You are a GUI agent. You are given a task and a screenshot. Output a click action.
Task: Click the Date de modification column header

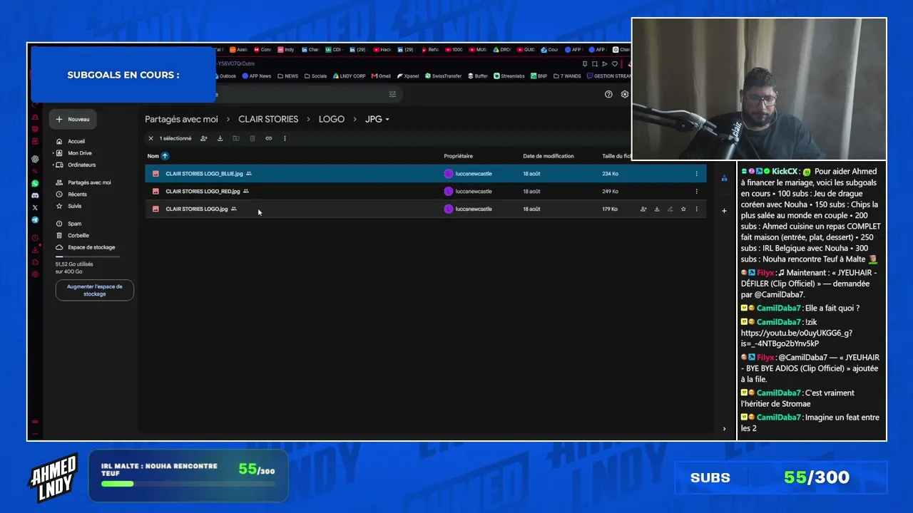[x=548, y=156]
